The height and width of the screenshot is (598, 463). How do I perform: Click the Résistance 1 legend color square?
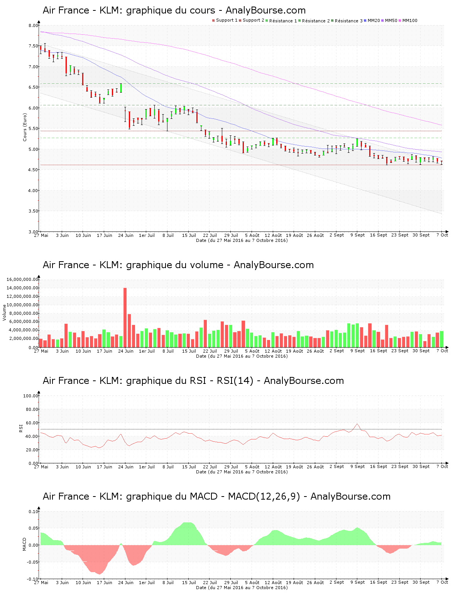pos(267,20)
